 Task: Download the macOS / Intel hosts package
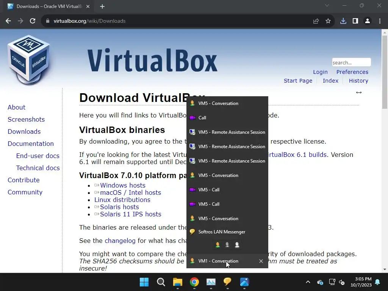point(130,192)
